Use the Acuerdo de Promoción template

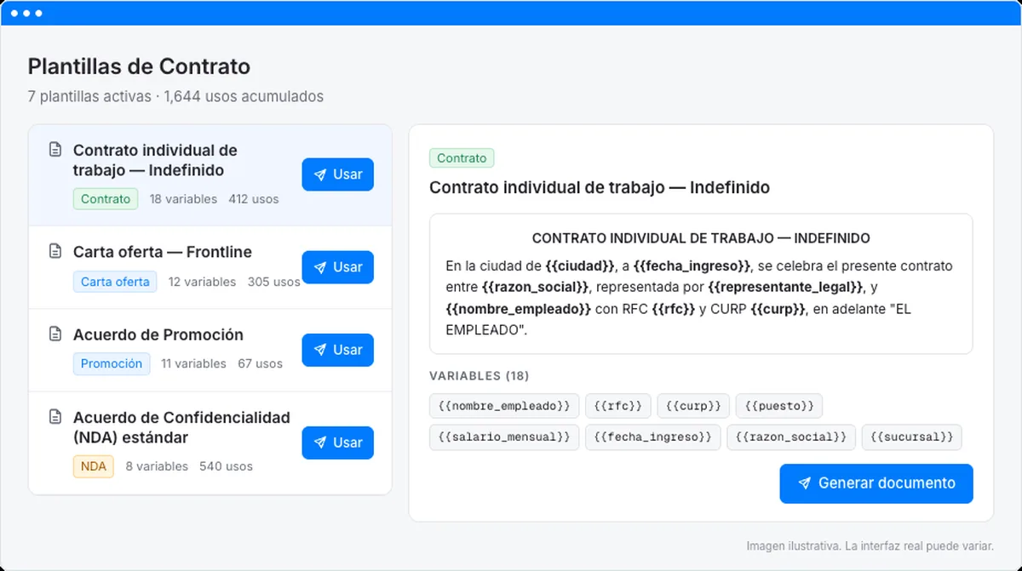tap(337, 350)
